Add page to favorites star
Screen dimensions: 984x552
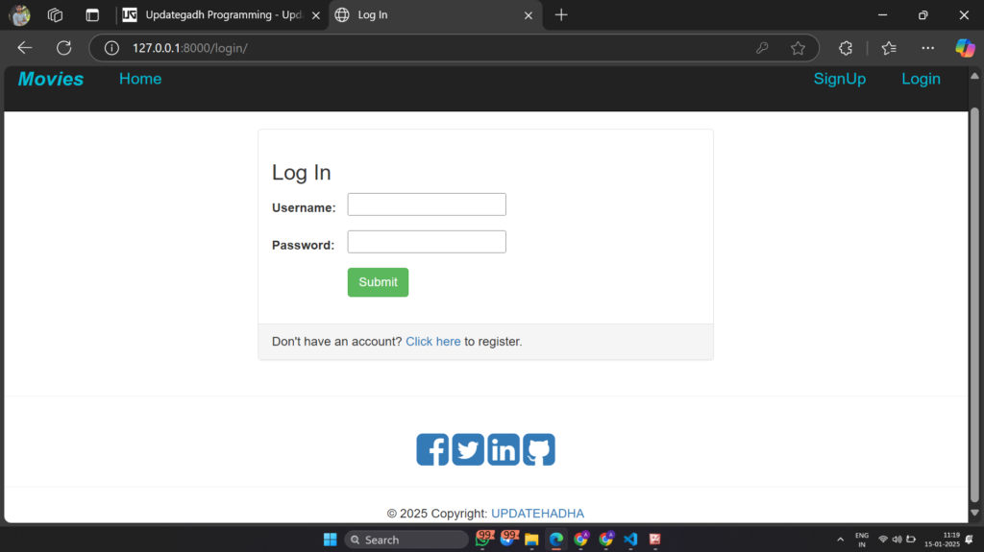[798, 48]
